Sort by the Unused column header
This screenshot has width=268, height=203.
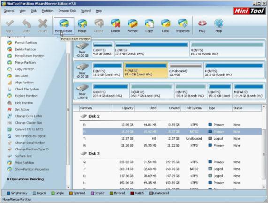click(x=168, y=108)
